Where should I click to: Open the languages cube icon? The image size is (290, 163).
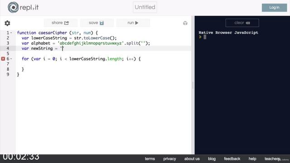(185, 23)
